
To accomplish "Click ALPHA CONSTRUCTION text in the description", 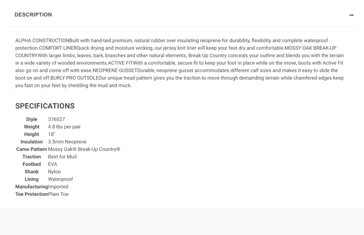I will tap(42, 41).
